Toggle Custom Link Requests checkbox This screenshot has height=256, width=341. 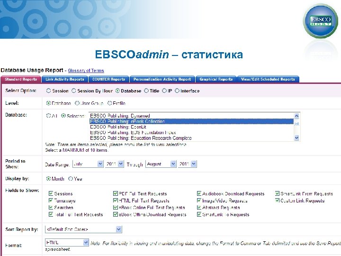pos(277,200)
